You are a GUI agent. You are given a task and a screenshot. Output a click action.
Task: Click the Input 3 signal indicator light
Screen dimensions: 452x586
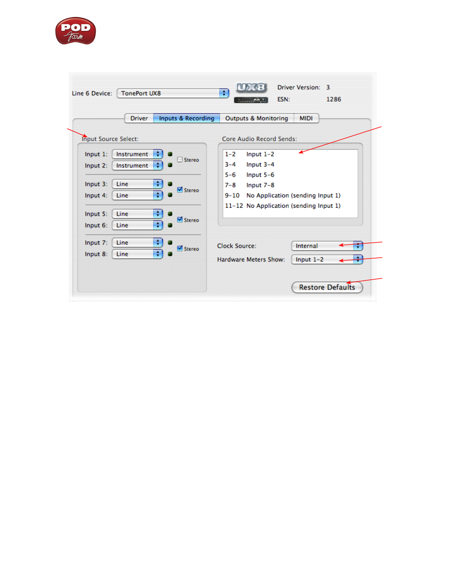170,184
